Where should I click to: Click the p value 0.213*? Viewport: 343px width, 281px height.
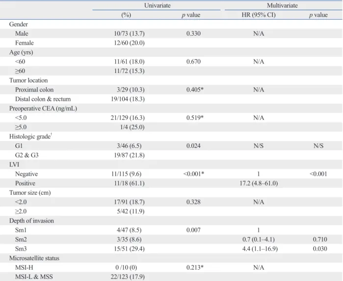[x=195, y=268]
